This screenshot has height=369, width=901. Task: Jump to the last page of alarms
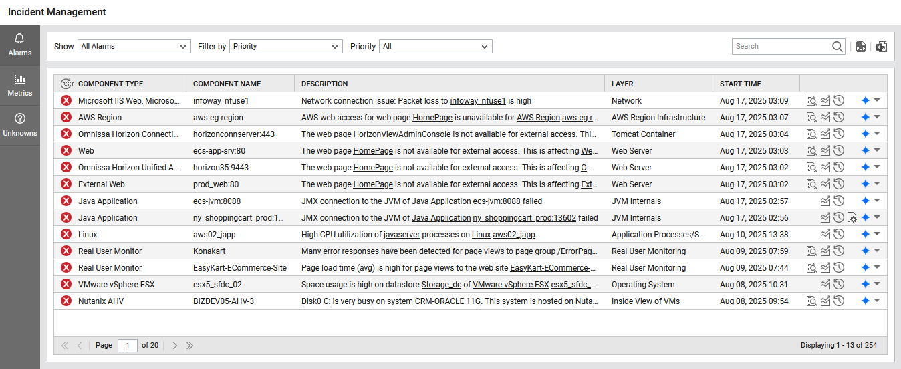(x=190, y=346)
